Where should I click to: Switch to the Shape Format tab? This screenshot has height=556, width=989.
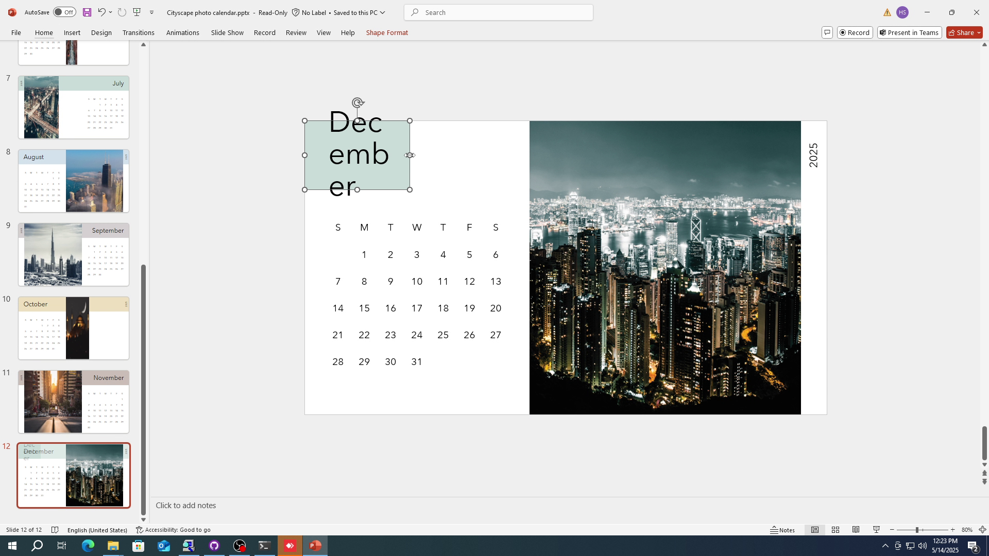tap(386, 32)
